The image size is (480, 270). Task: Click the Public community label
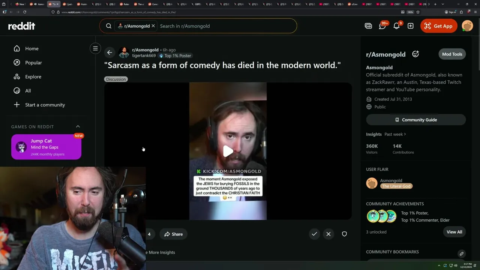(380, 107)
